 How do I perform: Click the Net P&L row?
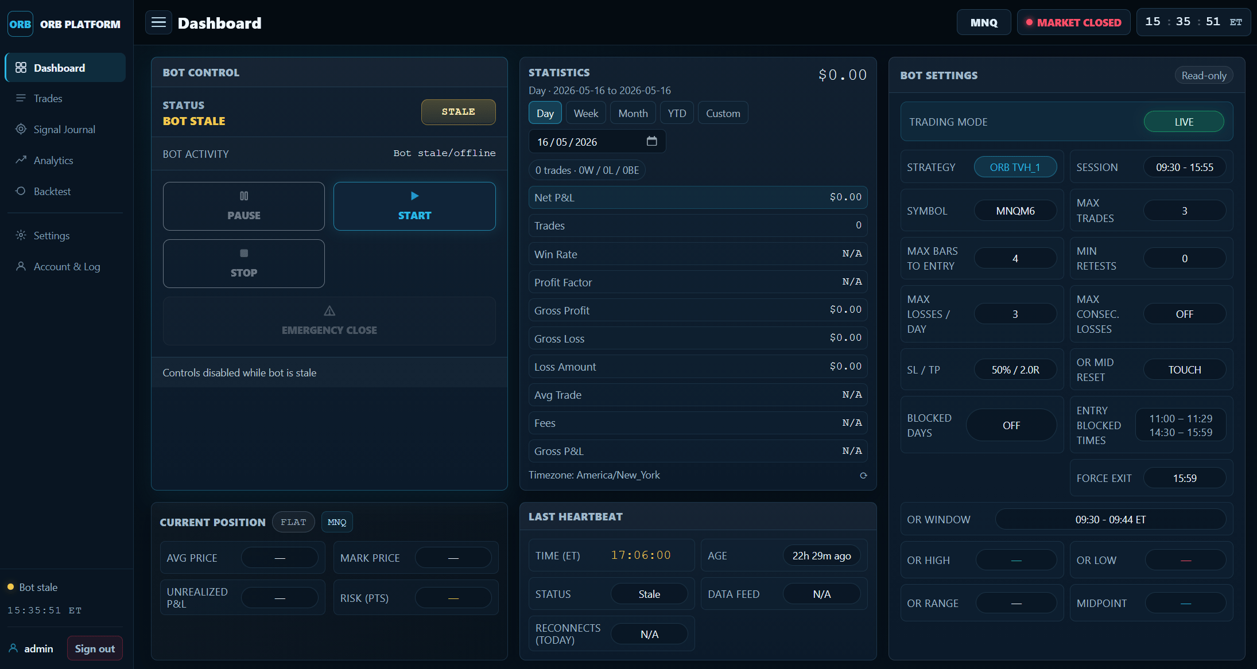697,197
